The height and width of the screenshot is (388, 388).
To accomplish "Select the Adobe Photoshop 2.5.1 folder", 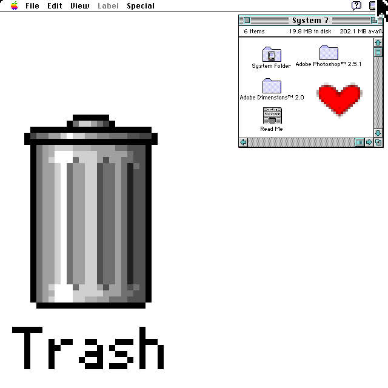I will click(329, 53).
